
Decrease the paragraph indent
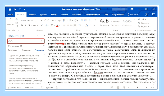pos(82,20)
